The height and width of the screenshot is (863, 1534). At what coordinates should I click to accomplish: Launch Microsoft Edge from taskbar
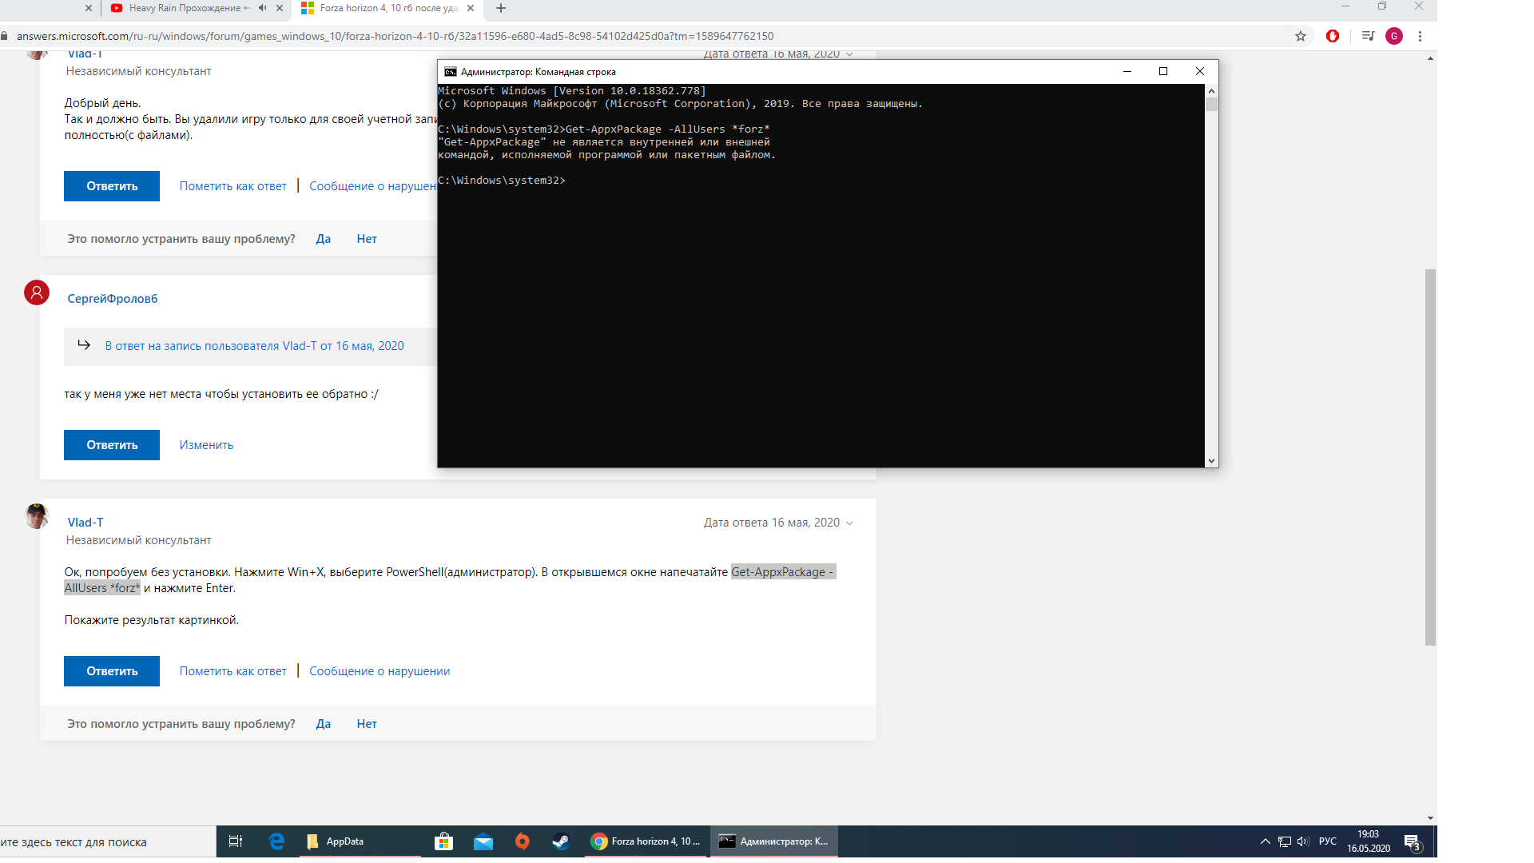coord(276,841)
